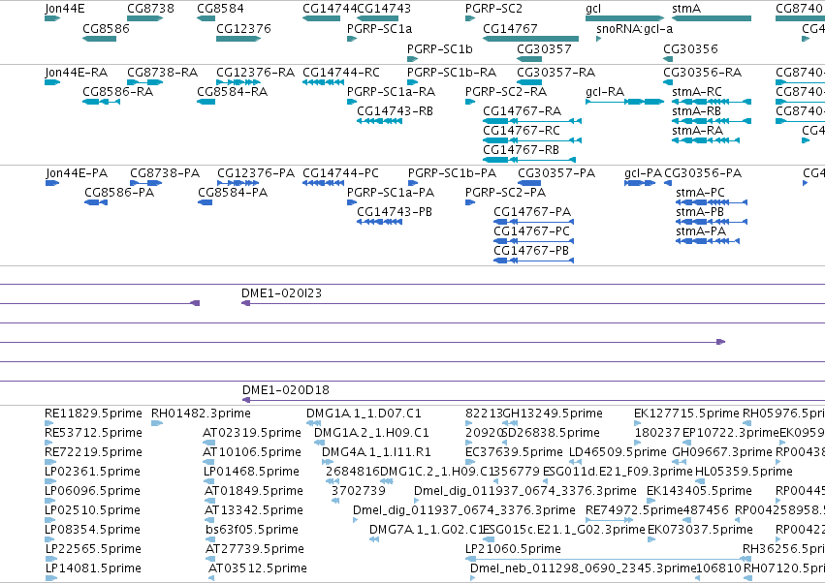This screenshot has width=825, height=583.
Task: Select the snoRNA:gcl-a feature label
Action: click(x=635, y=28)
